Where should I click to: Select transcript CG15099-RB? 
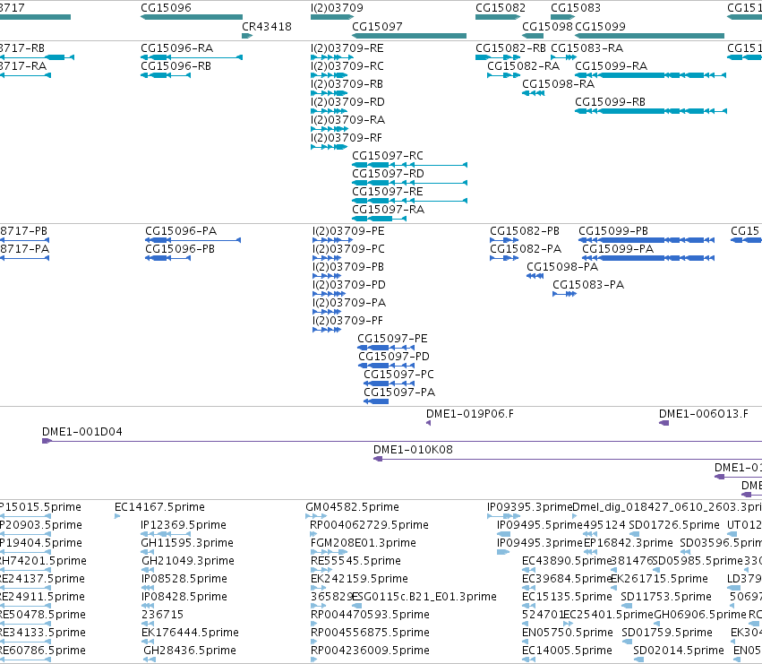[x=611, y=102]
